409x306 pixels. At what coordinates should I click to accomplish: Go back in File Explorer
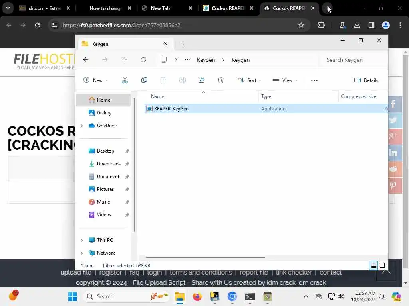pos(86,60)
